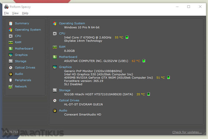Click the RAM module icon in sidebar
The image size is (208, 139).
pyautogui.click(x=11, y=42)
